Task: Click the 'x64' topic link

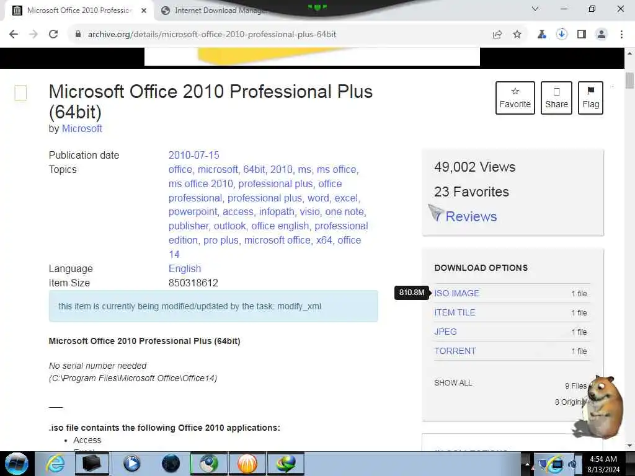Action: 324,240
